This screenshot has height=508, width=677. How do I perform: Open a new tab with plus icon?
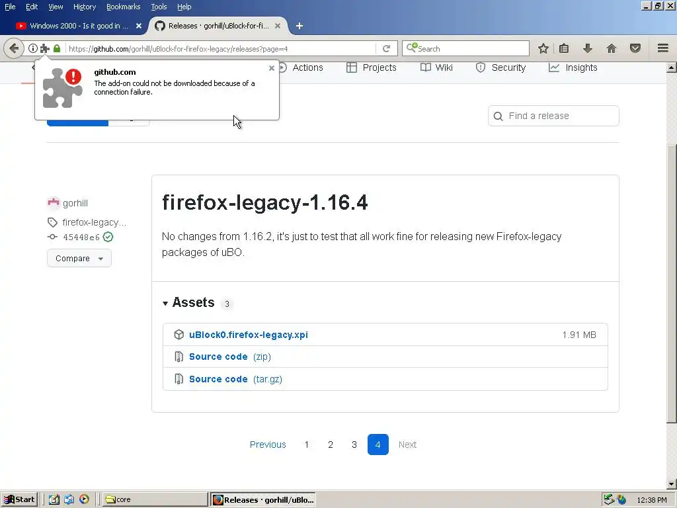point(299,26)
